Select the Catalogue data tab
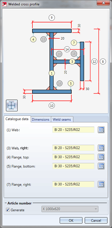The height and width of the screenshot is (228, 112). pyautogui.click(x=17, y=119)
